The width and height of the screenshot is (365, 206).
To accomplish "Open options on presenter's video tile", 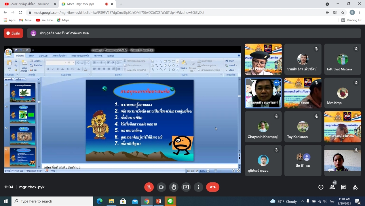I will (x=277, y=83).
